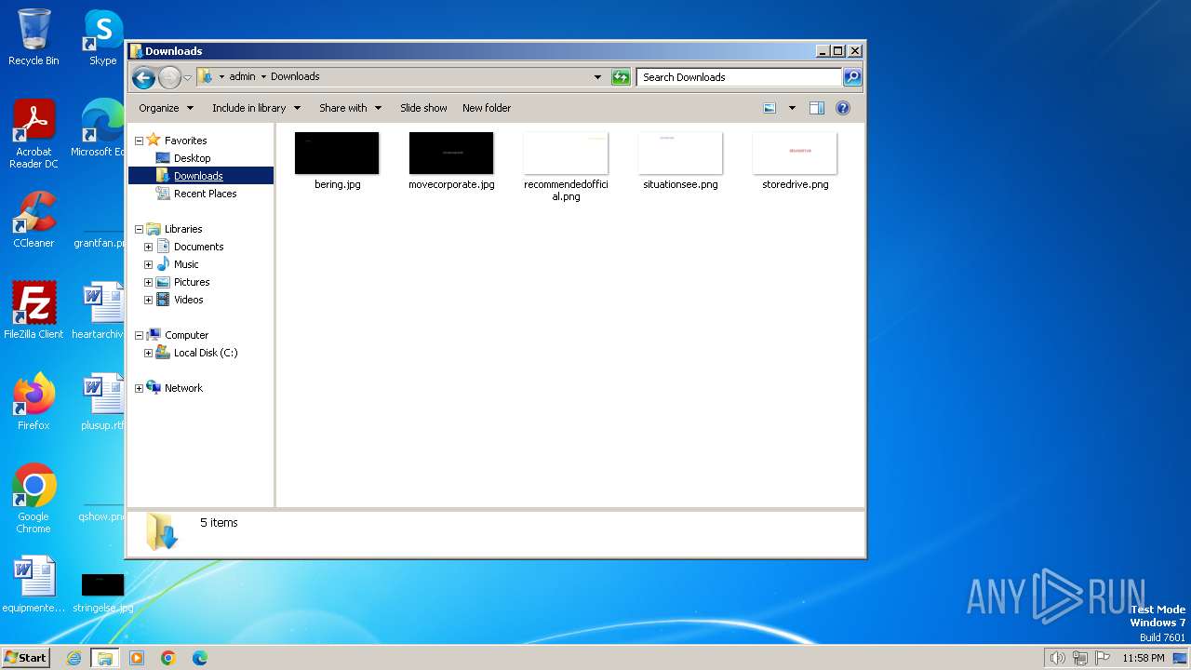This screenshot has height=670, width=1191.
Task: Focus the Search Downloads field
Action: tap(740, 77)
